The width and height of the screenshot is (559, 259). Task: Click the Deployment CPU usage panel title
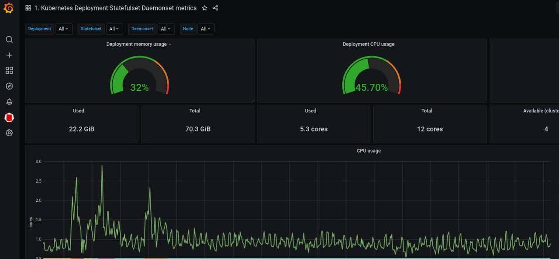tap(368, 44)
